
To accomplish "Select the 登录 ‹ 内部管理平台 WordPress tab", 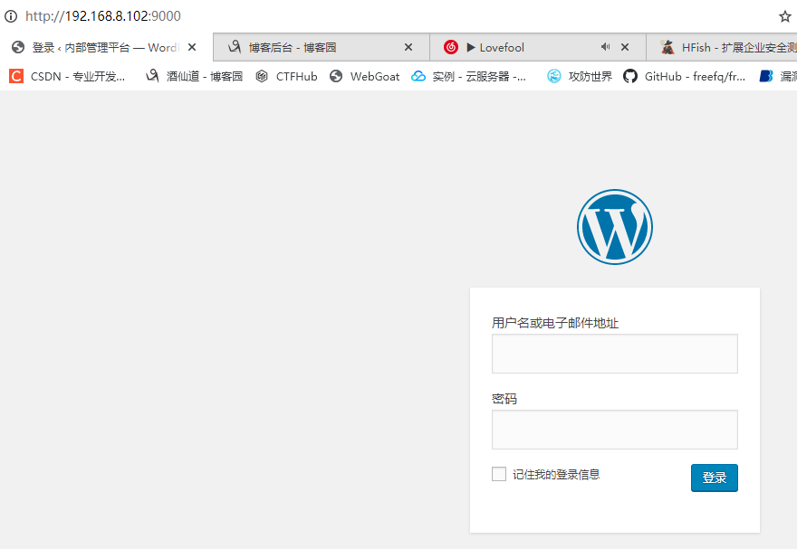I will pyautogui.click(x=106, y=47).
